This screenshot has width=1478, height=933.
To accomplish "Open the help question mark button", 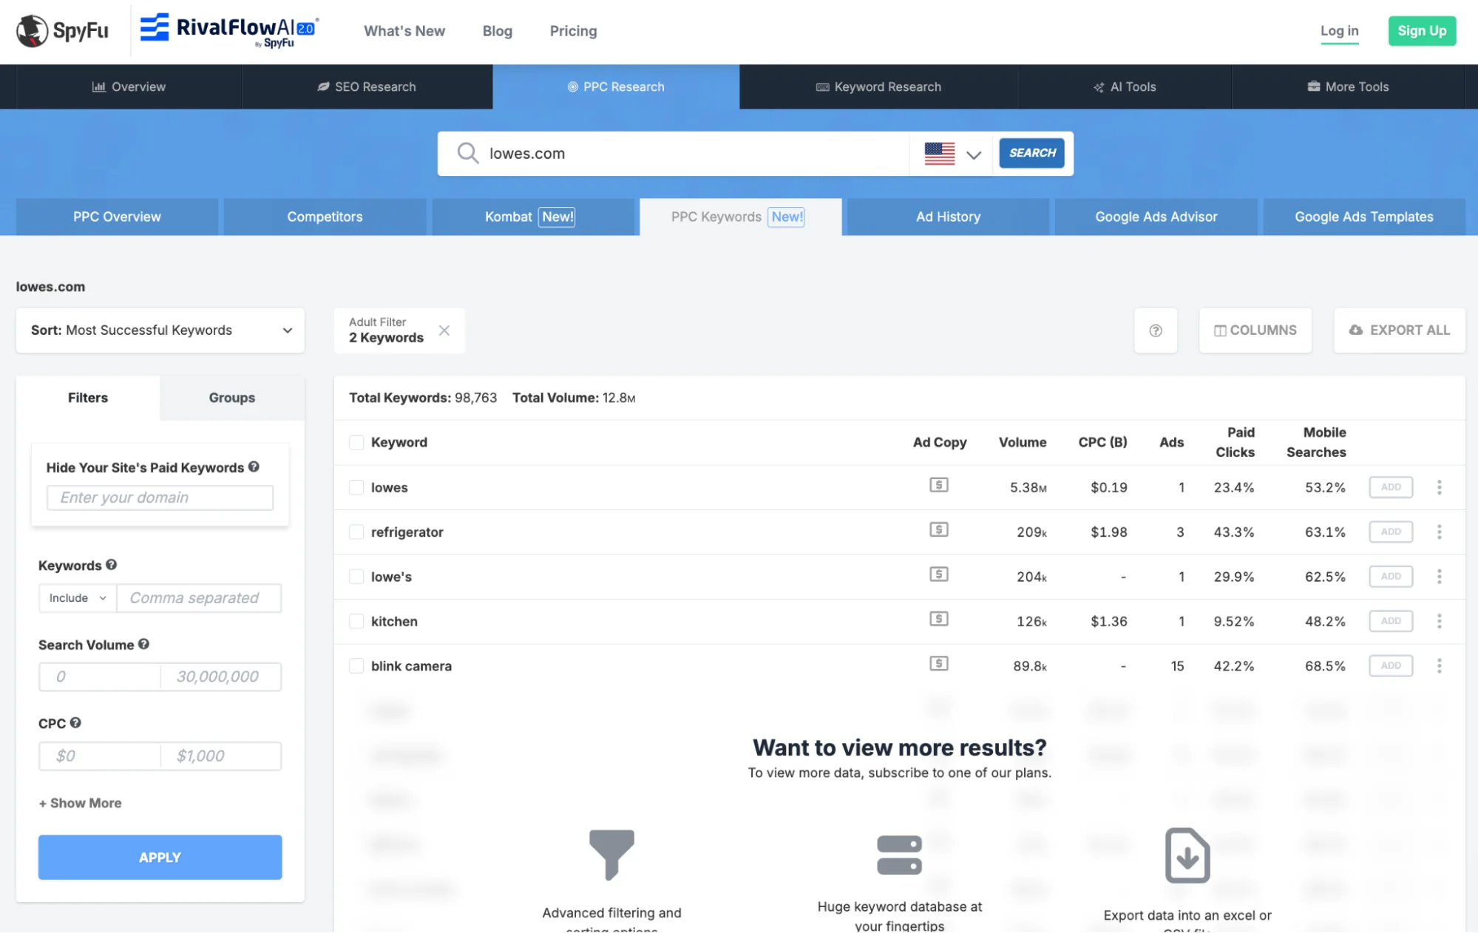I will pos(1156,330).
